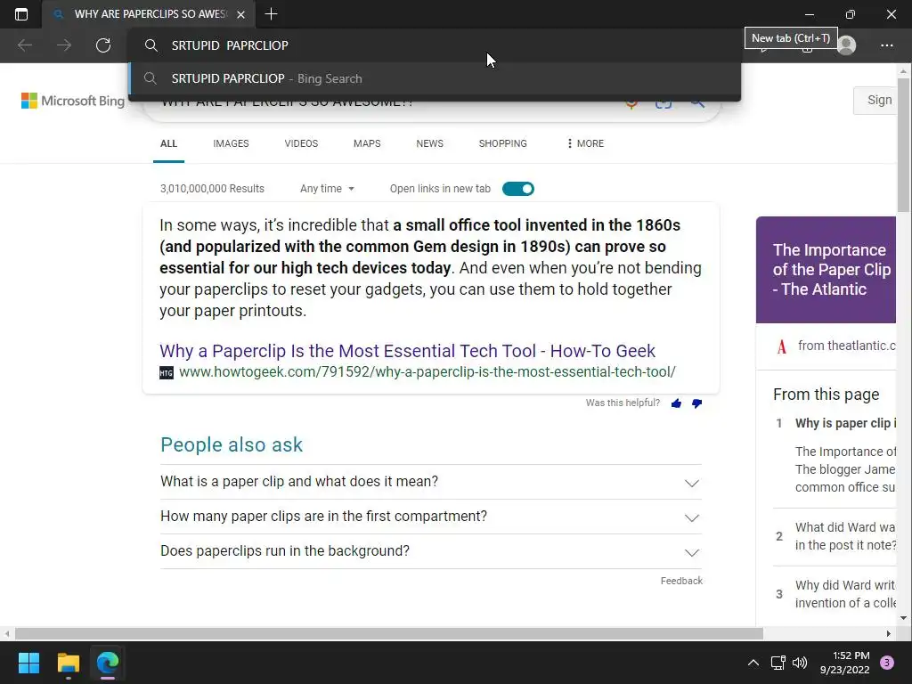Click the scroll right arrow
Screen dimensions: 912x684
coord(889,633)
